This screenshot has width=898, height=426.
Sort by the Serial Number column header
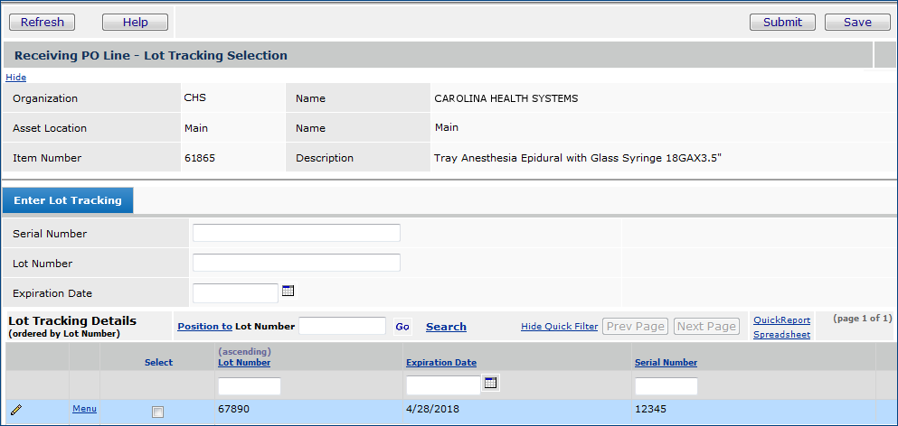coord(666,363)
